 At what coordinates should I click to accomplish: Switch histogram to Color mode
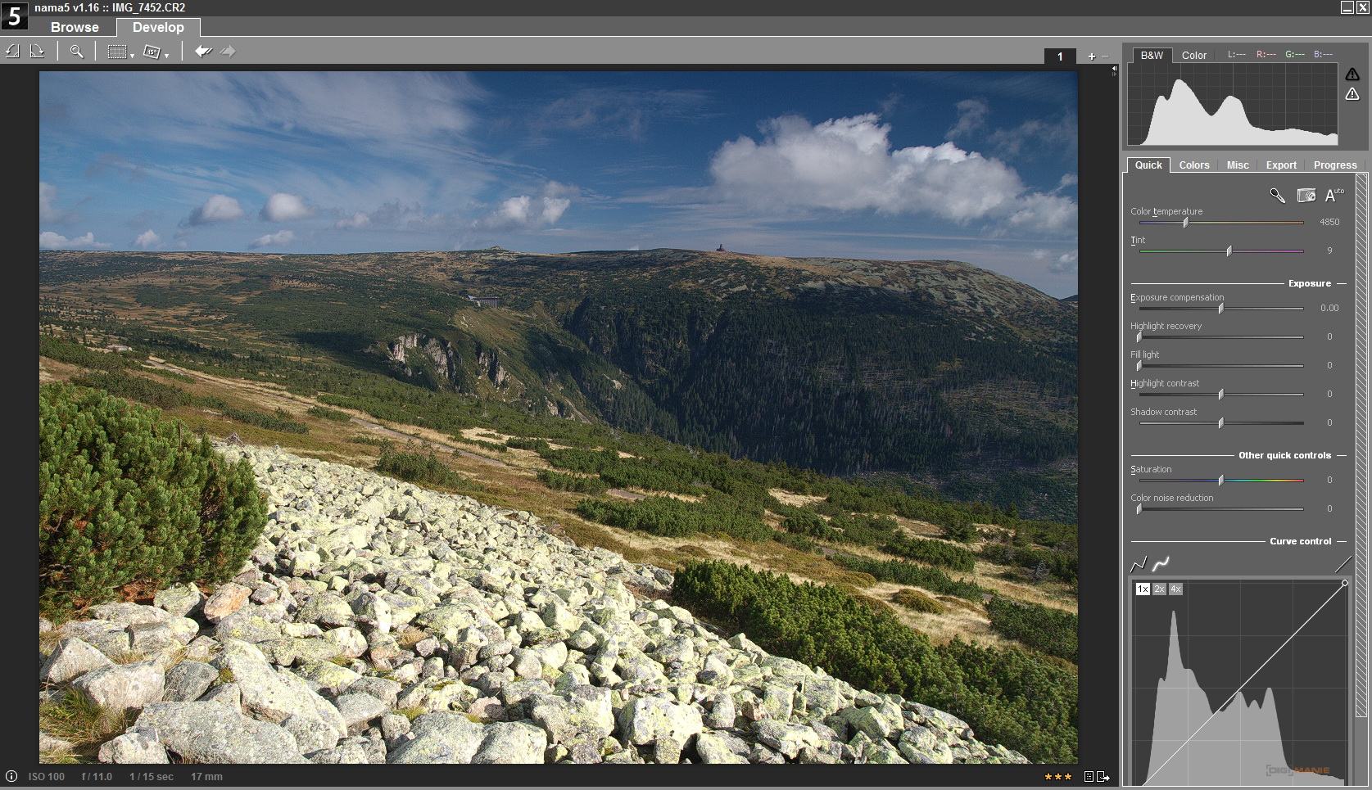pyautogui.click(x=1193, y=55)
